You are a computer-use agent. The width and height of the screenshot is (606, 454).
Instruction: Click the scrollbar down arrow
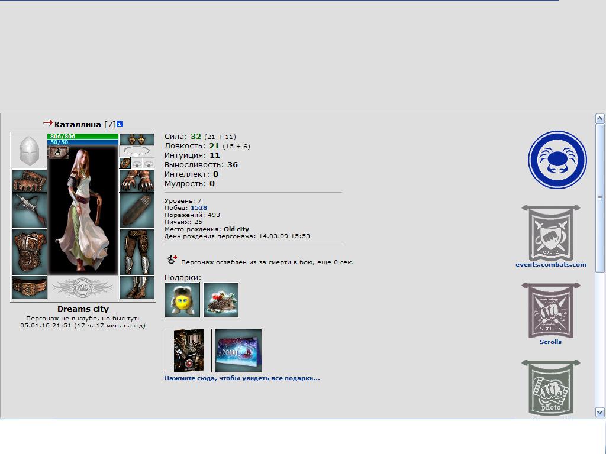(x=600, y=412)
